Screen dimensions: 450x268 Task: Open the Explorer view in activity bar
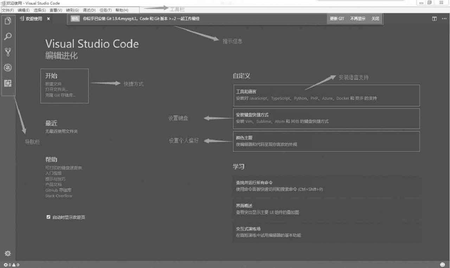(8, 21)
